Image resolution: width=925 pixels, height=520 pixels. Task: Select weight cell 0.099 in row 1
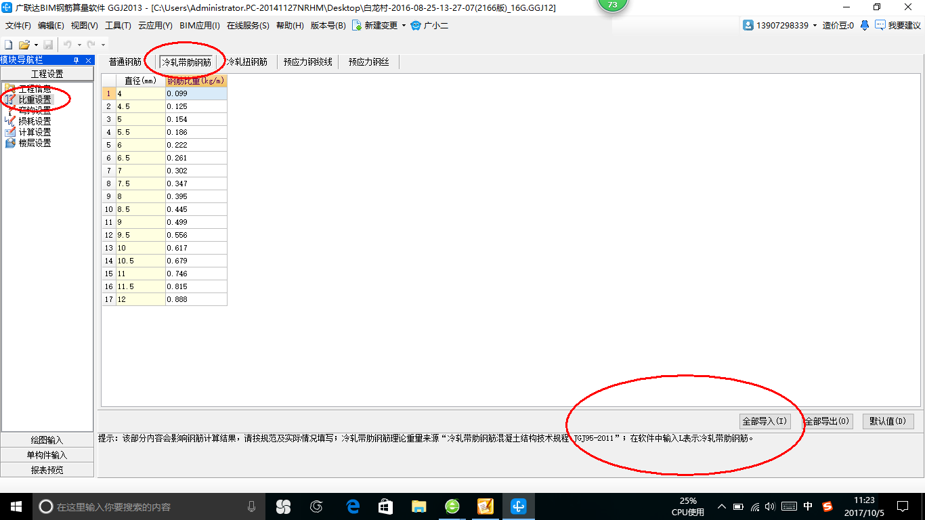click(196, 93)
